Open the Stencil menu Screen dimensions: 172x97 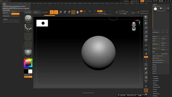point(107,3)
